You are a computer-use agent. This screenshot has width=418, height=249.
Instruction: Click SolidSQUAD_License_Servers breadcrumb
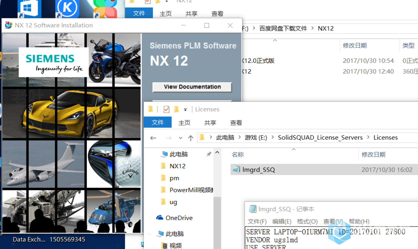(x=320, y=138)
